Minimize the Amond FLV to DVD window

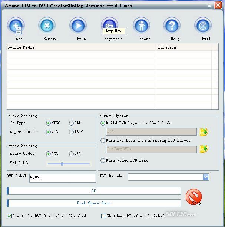click(x=209, y=6)
